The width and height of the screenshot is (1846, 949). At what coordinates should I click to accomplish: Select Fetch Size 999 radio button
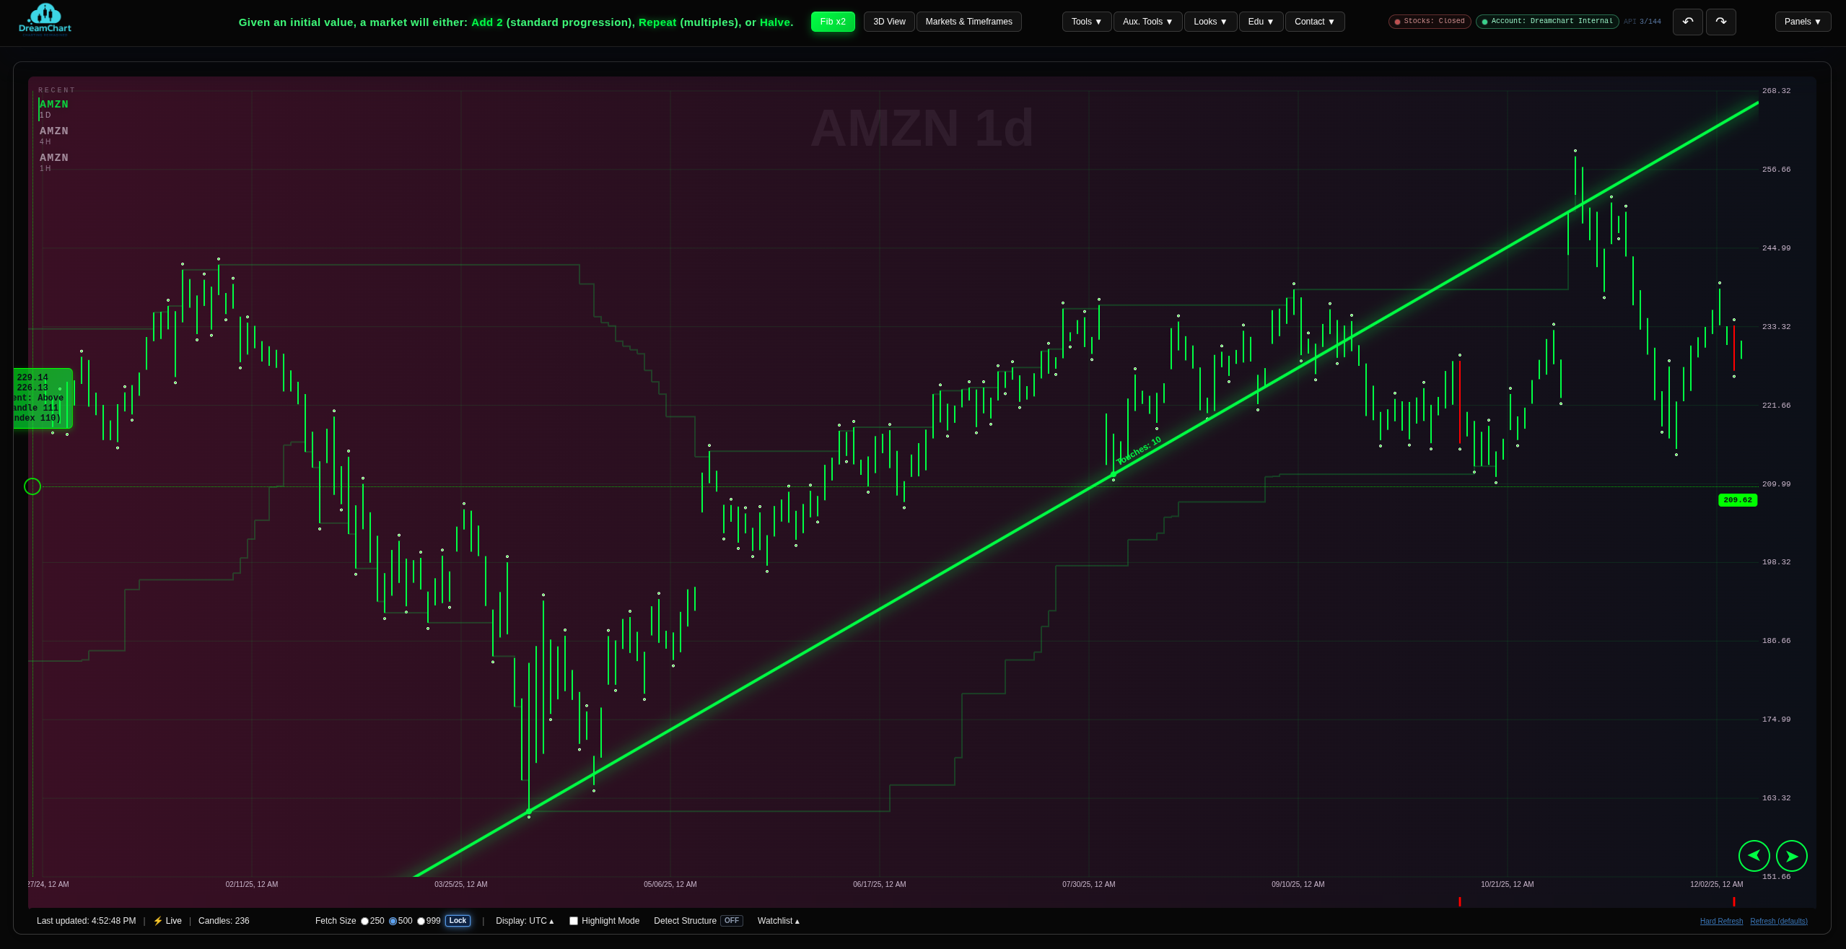tap(421, 921)
